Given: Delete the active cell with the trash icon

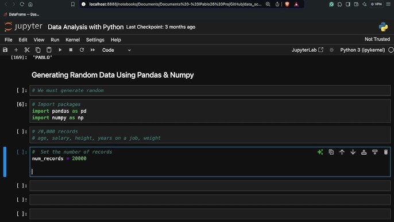Looking at the screenshot, I should (x=386, y=152).
